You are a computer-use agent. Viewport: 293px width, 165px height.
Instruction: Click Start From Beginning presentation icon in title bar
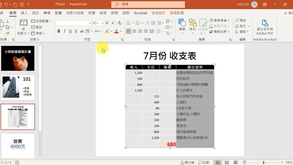point(22,4)
